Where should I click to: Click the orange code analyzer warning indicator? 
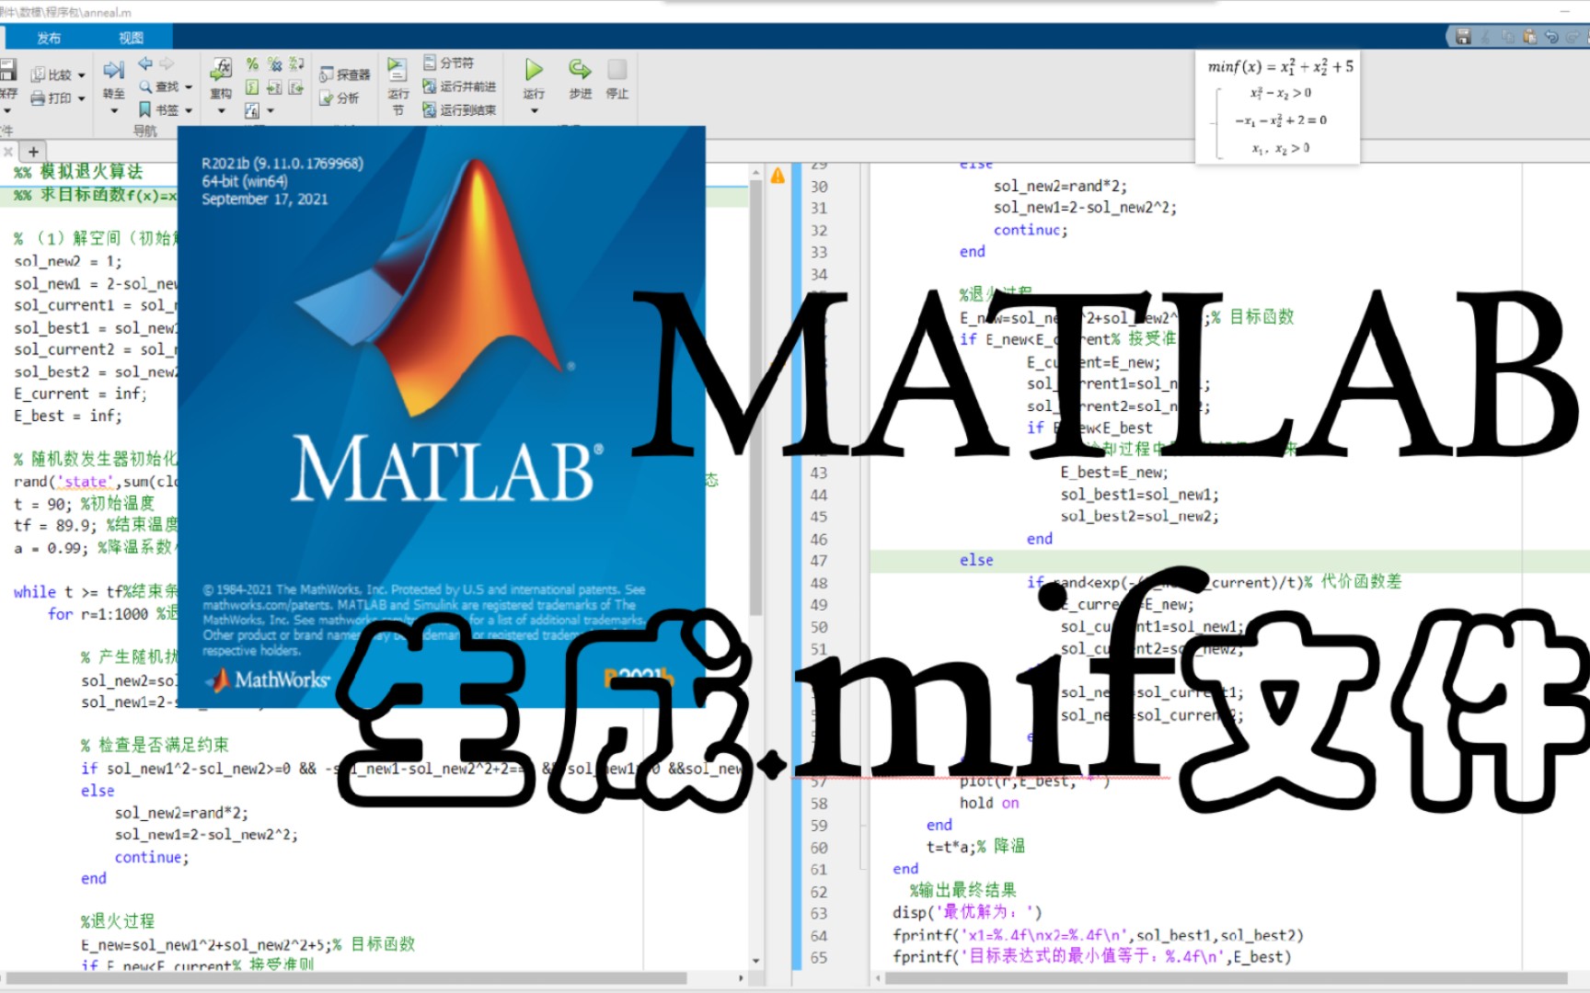(x=778, y=175)
